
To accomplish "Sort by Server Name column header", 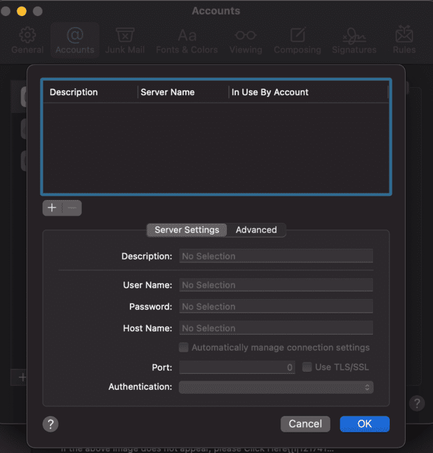I will click(183, 92).
